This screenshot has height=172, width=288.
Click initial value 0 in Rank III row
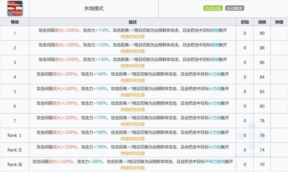coord(245,165)
